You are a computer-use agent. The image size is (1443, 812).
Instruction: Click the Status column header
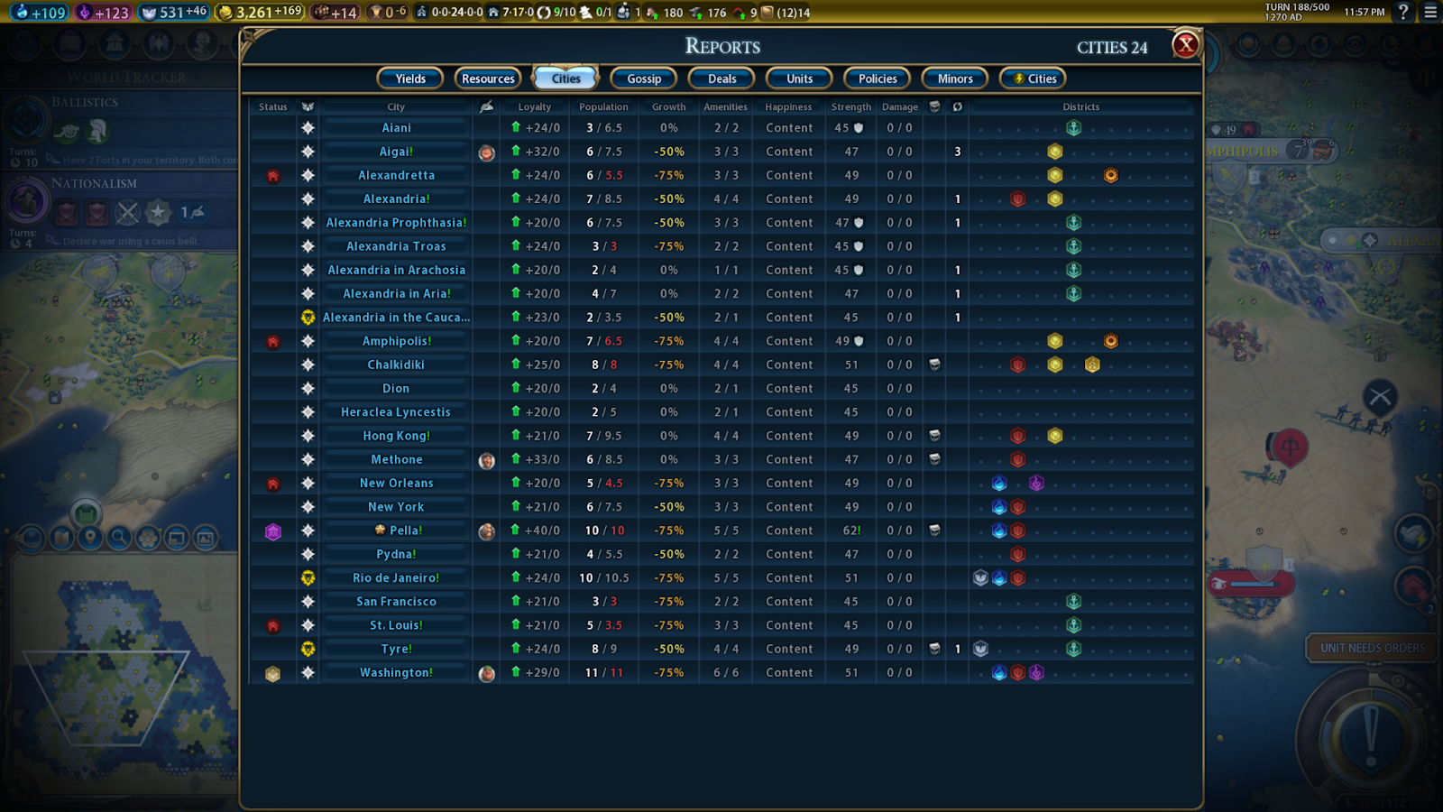272,106
